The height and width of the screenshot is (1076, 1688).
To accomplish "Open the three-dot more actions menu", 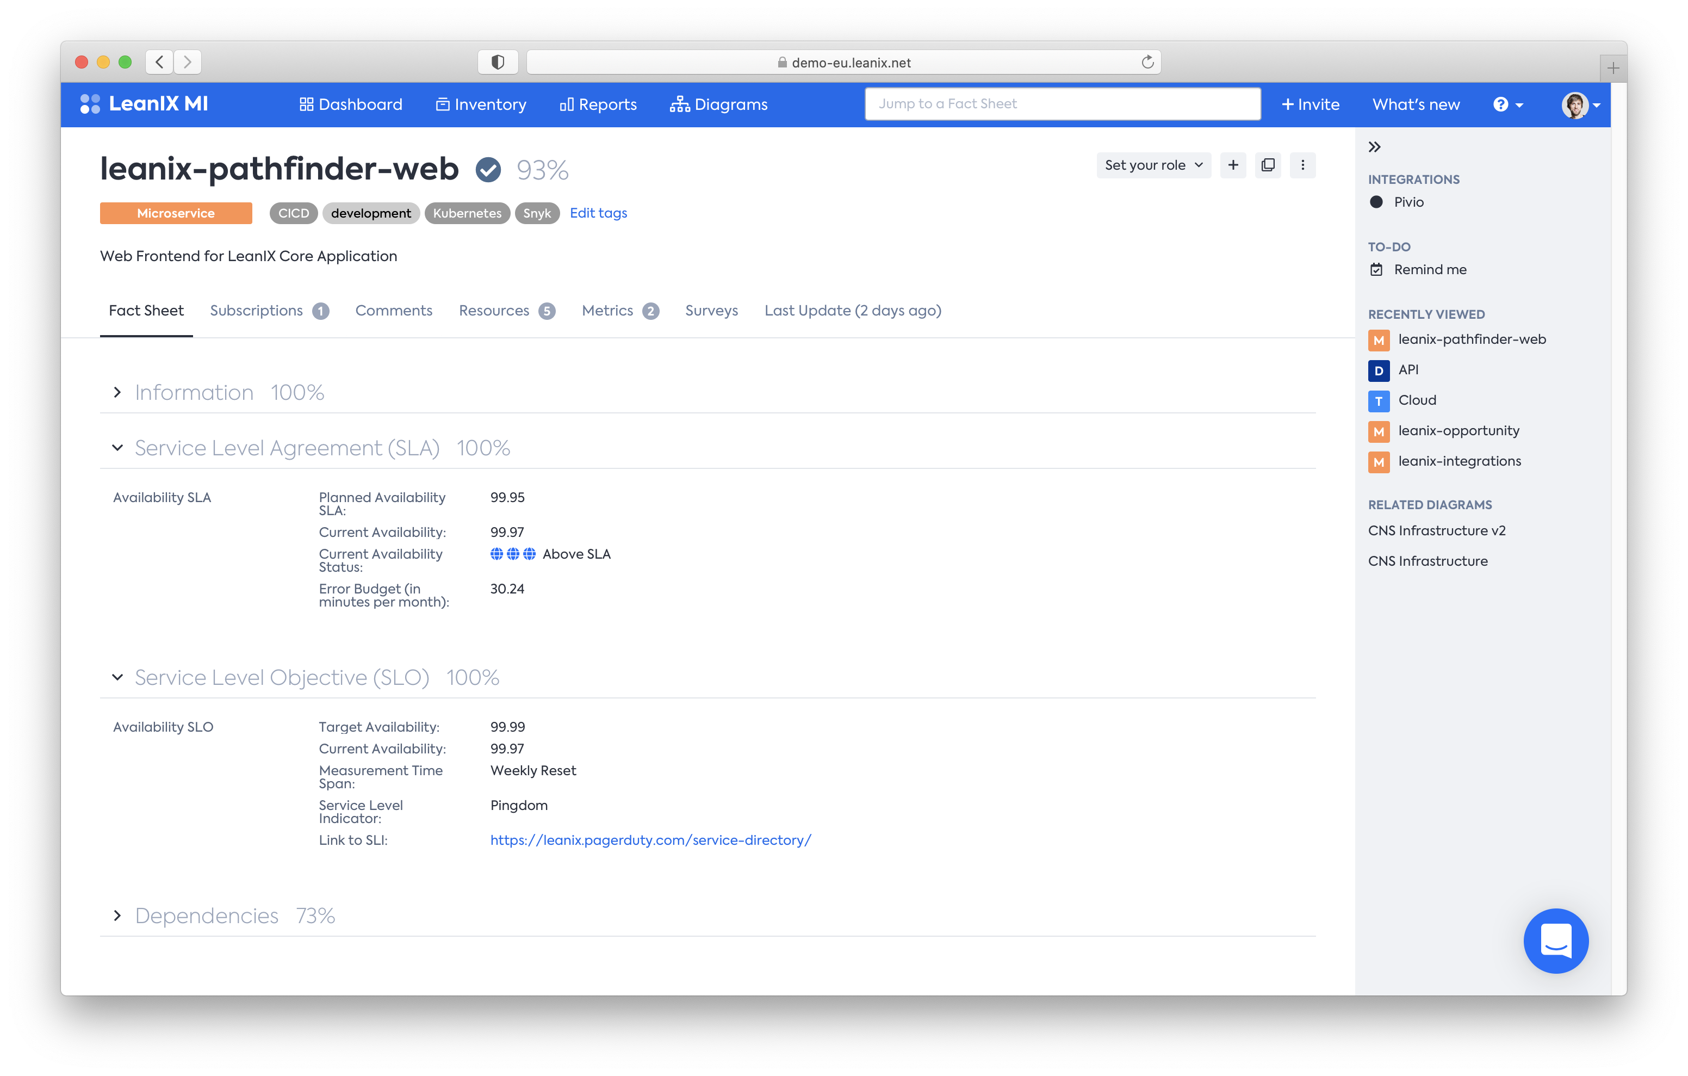I will 1302,165.
